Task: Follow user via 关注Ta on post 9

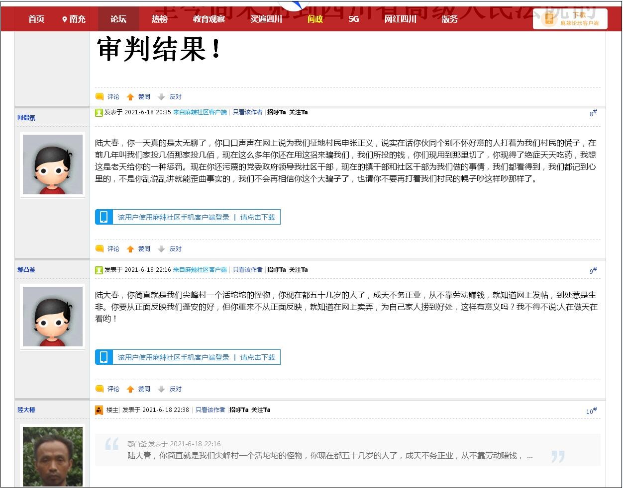Action: click(x=299, y=270)
